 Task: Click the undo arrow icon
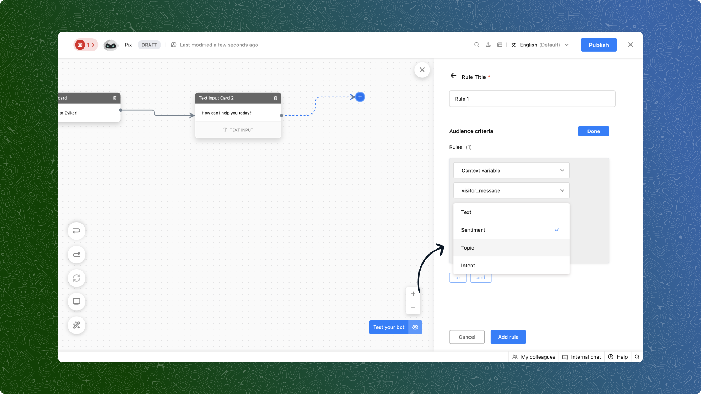coord(77,231)
